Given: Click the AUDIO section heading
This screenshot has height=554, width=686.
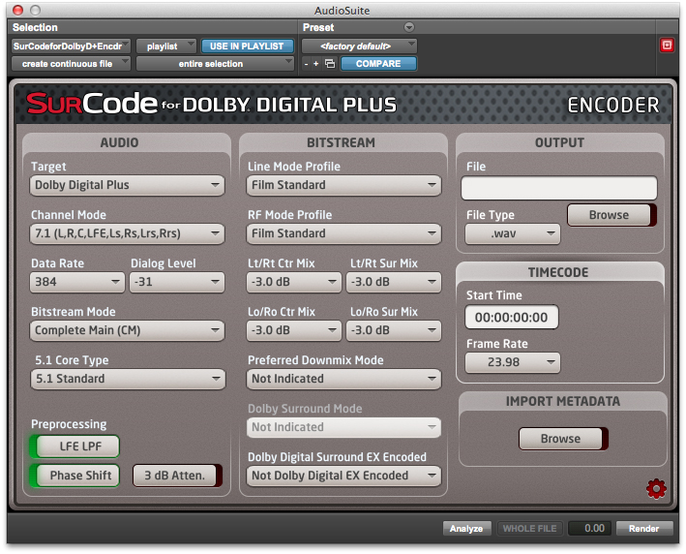Looking at the screenshot, I should [119, 142].
